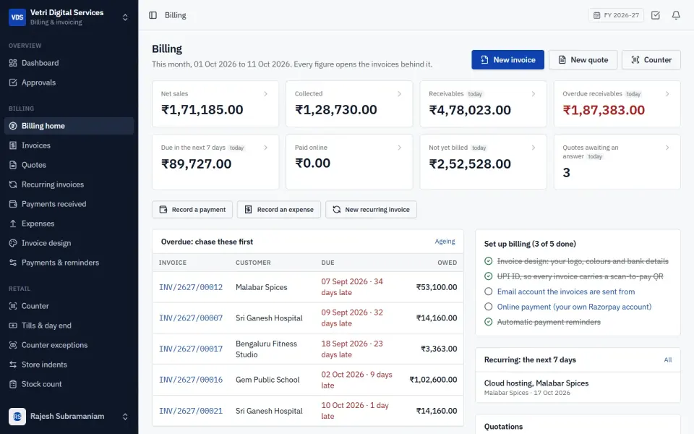Click the Quotes document icon
This screenshot has height=434, width=694.
click(13, 165)
